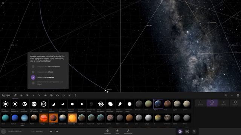Click the rotate/orbit tool icon in bottom bar

[187, 131]
